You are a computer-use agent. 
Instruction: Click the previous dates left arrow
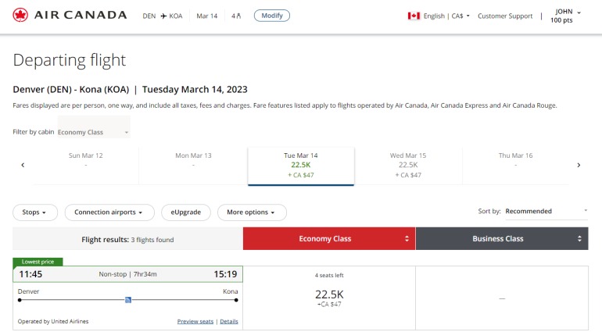(23, 165)
